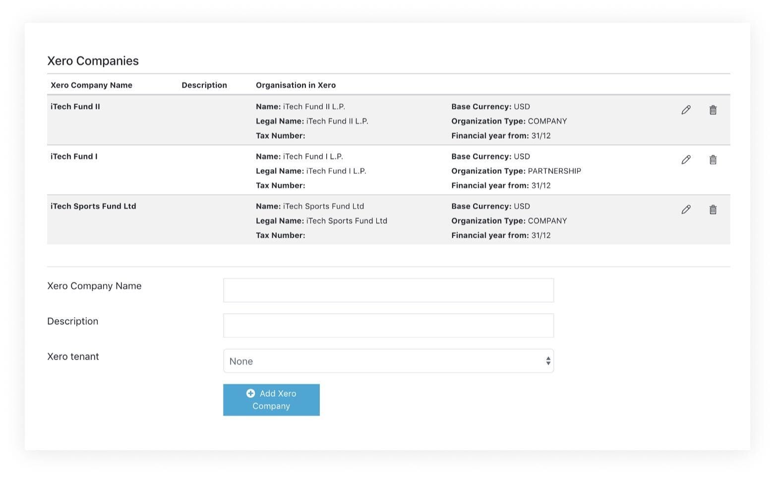This screenshot has width=775, height=477.
Task: Select the iTech Sports Fund Ltd name cell
Action: point(93,206)
